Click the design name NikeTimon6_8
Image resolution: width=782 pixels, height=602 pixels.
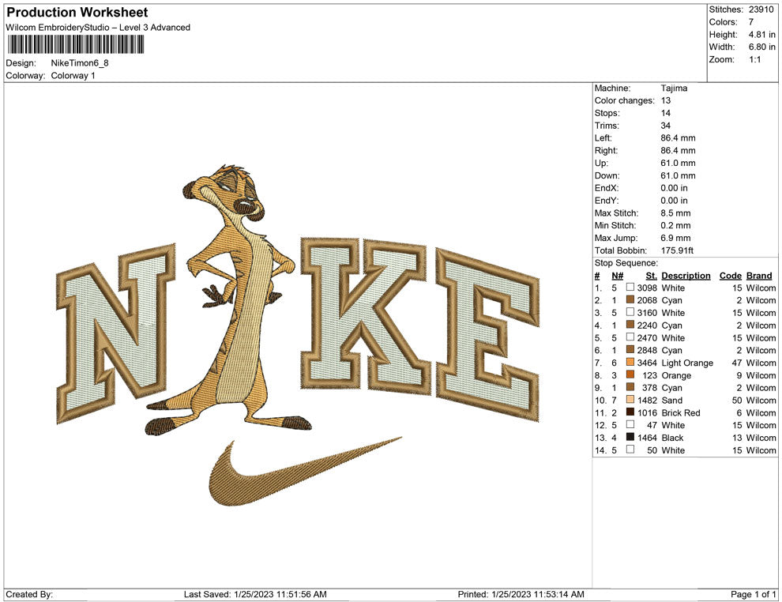coord(80,63)
